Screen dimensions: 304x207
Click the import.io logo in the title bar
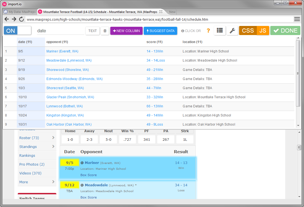pos(4,4)
